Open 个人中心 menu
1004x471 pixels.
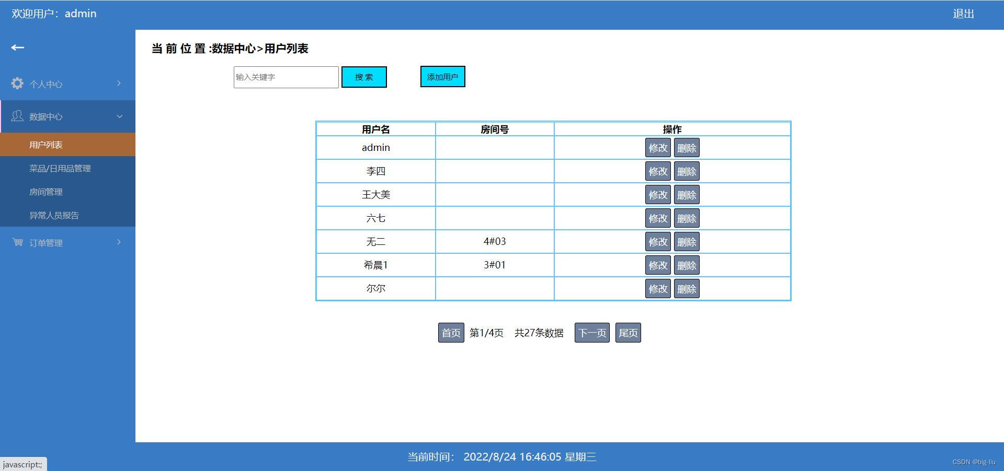click(x=67, y=84)
